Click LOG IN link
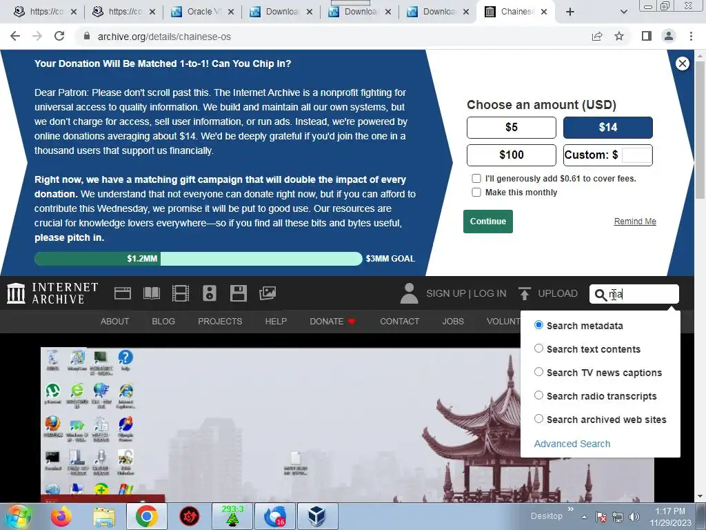Image resolution: width=706 pixels, height=530 pixels. (490, 293)
